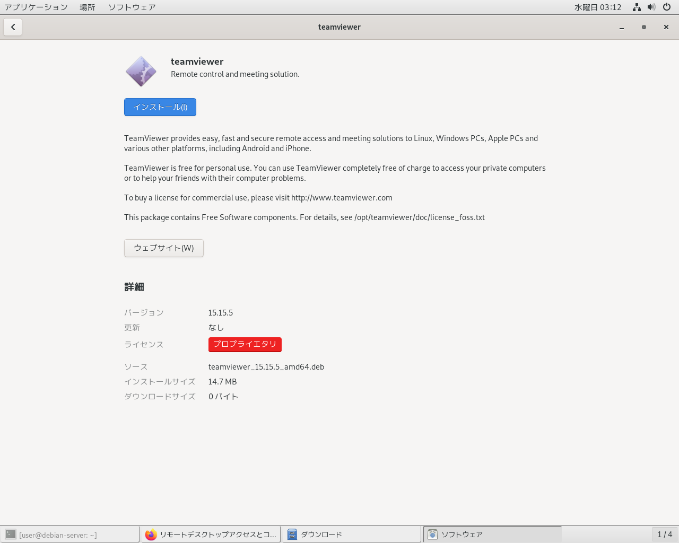679x543 pixels.
Task: Switch to the リモートデスクトップ Firefox window
Action: click(x=217, y=535)
